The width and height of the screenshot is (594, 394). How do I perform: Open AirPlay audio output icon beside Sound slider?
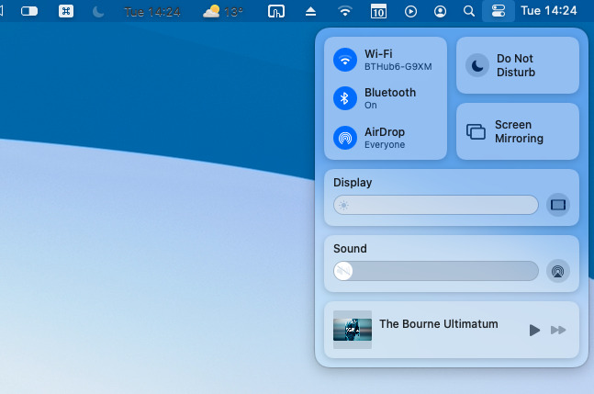click(x=557, y=271)
